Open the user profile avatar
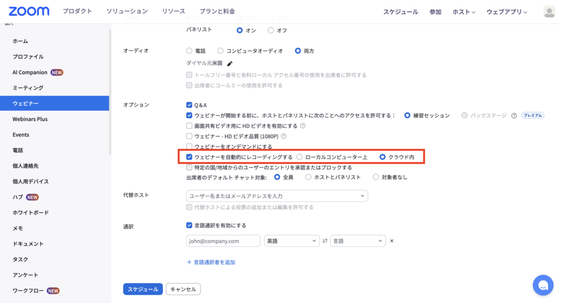This screenshot has width=561, height=303. coord(548,12)
